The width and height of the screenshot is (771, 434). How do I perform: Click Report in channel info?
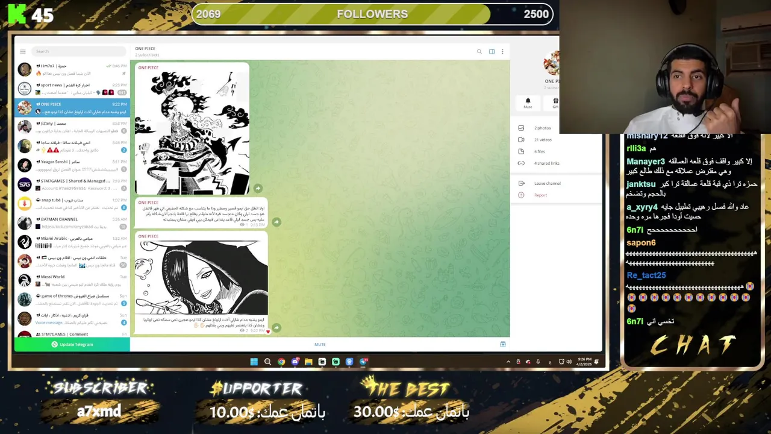(x=540, y=195)
